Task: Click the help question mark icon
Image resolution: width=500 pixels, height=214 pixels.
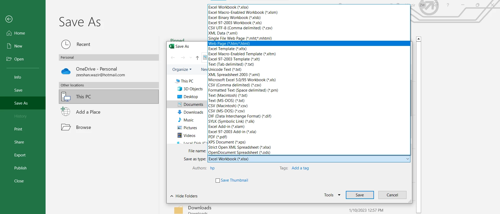Action: click(x=448, y=5)
